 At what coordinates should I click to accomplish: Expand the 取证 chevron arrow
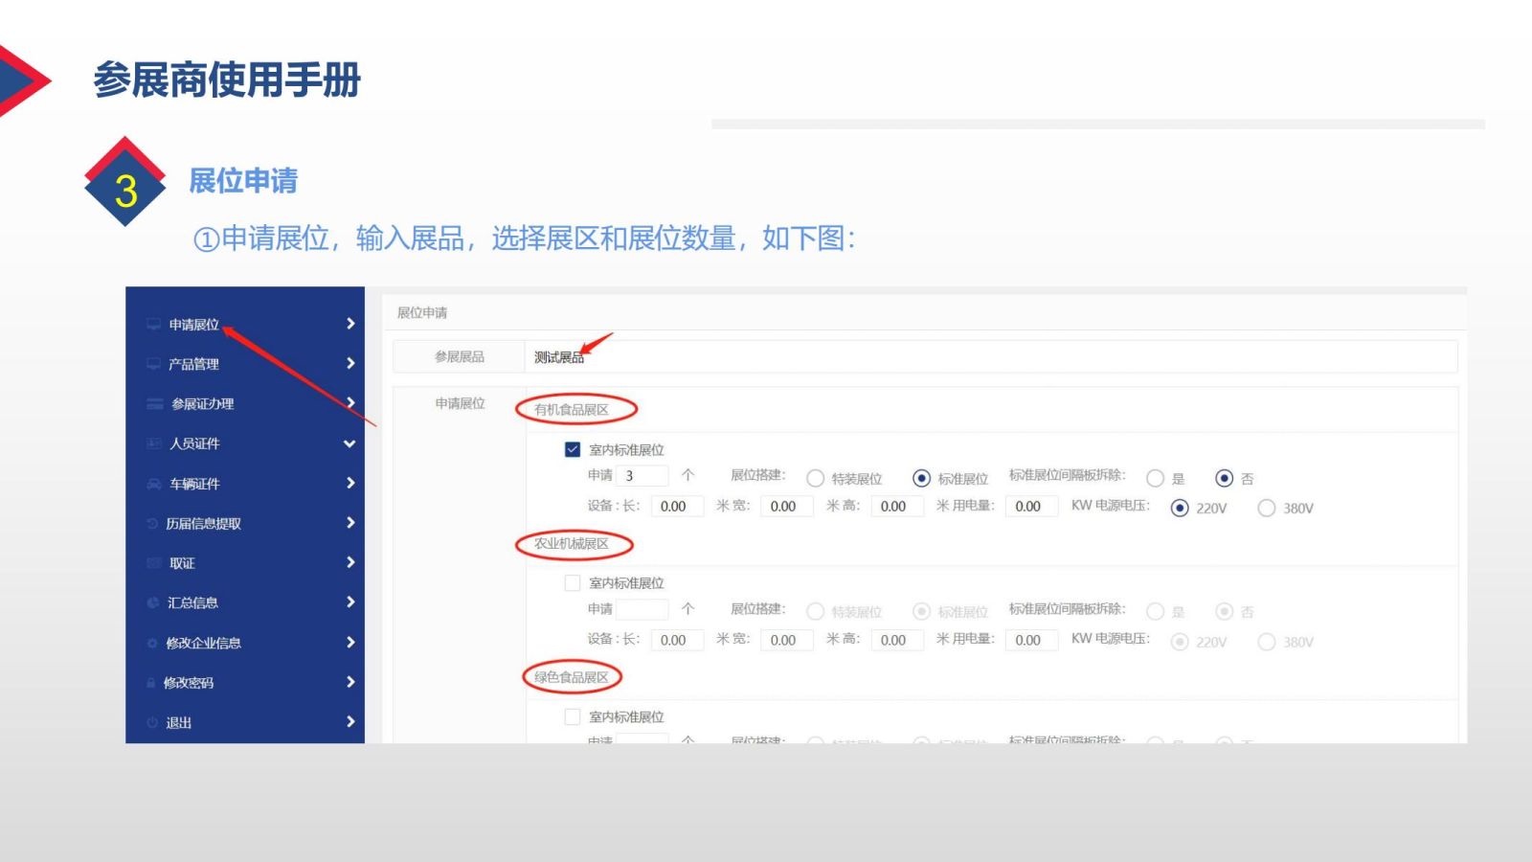coord(350,562)
